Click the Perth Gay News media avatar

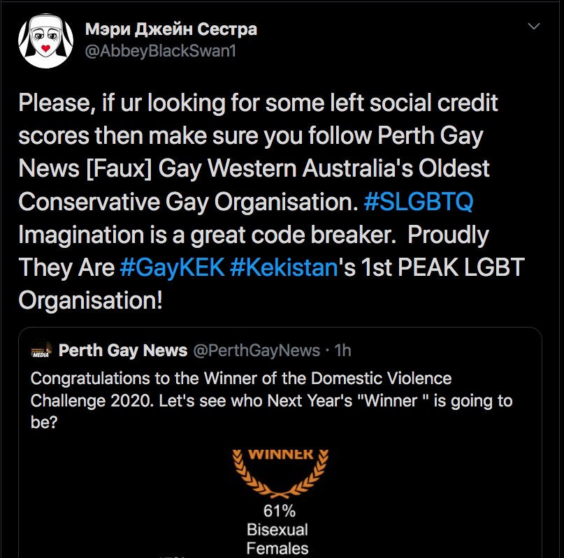pyautogui.click(x=42, y=351)
